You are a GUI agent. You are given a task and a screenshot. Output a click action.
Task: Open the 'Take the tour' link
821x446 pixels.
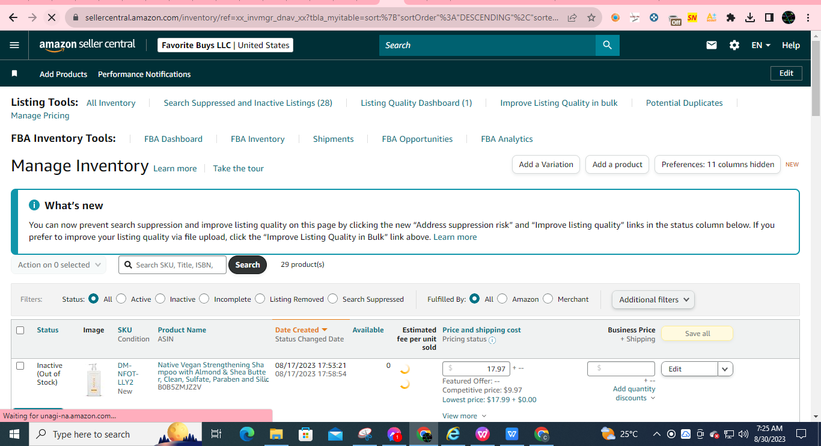(x=239, y=168)
